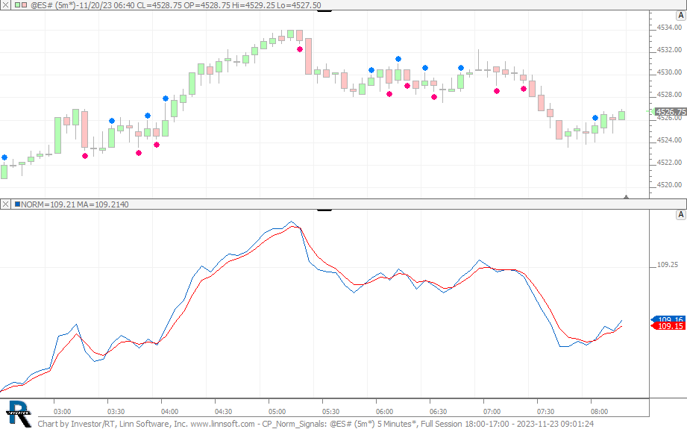Click the 4520.00 price axis label

click(x=669, y=184)
